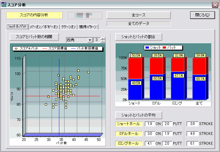Image resolution: width=220 pixels, height=152 pixels.
Task: Select the 獲得パターン tab
Action: tap(88, 27)
